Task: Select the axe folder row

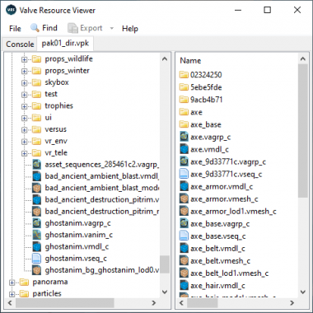Action: 191,112
